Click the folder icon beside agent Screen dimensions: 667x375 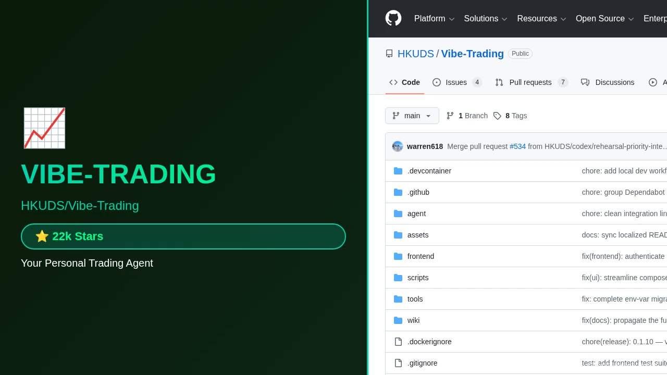tap(398, 214)
